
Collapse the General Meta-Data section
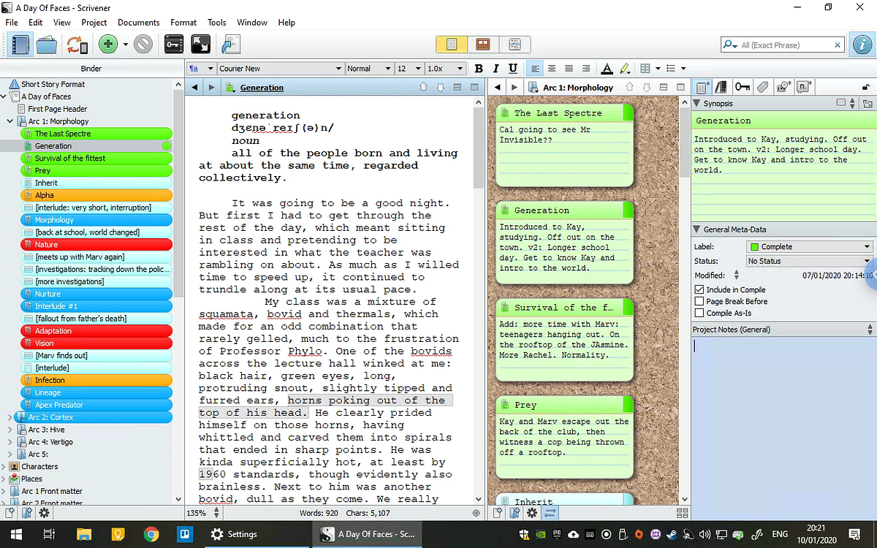click(x=697, y=229)
